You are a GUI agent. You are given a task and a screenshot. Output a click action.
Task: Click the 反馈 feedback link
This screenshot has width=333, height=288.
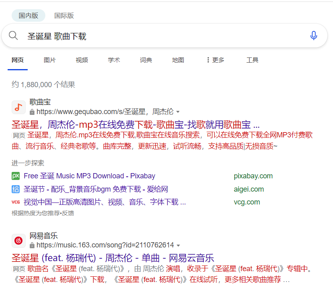pos(68,213)
